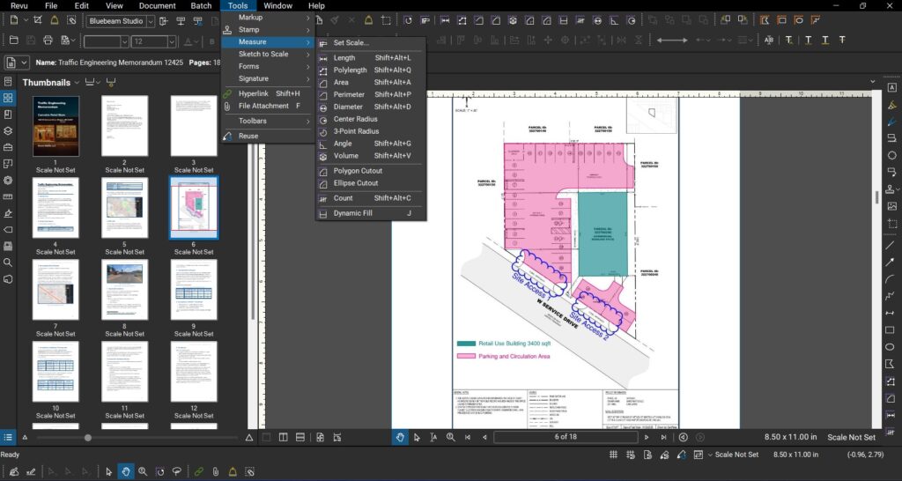This screenshot has height=481, width=902.
Task: Click Reuse in the Tools menu
Action: [268, 136]
